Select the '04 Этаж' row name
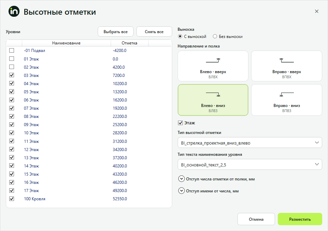 click(x=31, y=84)
